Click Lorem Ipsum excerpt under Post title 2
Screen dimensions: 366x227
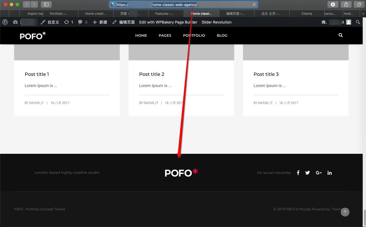click(155, 86)
